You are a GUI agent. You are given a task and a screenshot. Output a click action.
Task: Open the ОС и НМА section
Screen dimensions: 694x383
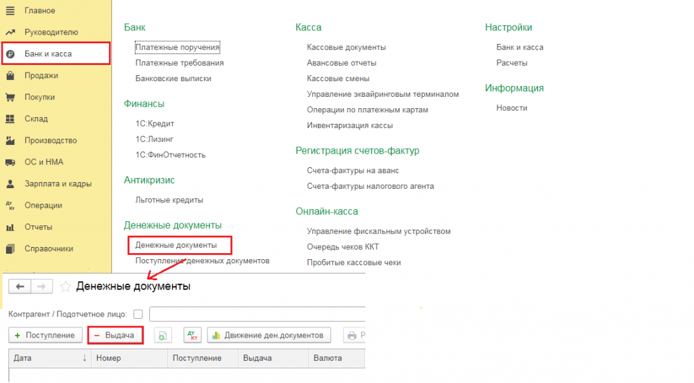44,162
